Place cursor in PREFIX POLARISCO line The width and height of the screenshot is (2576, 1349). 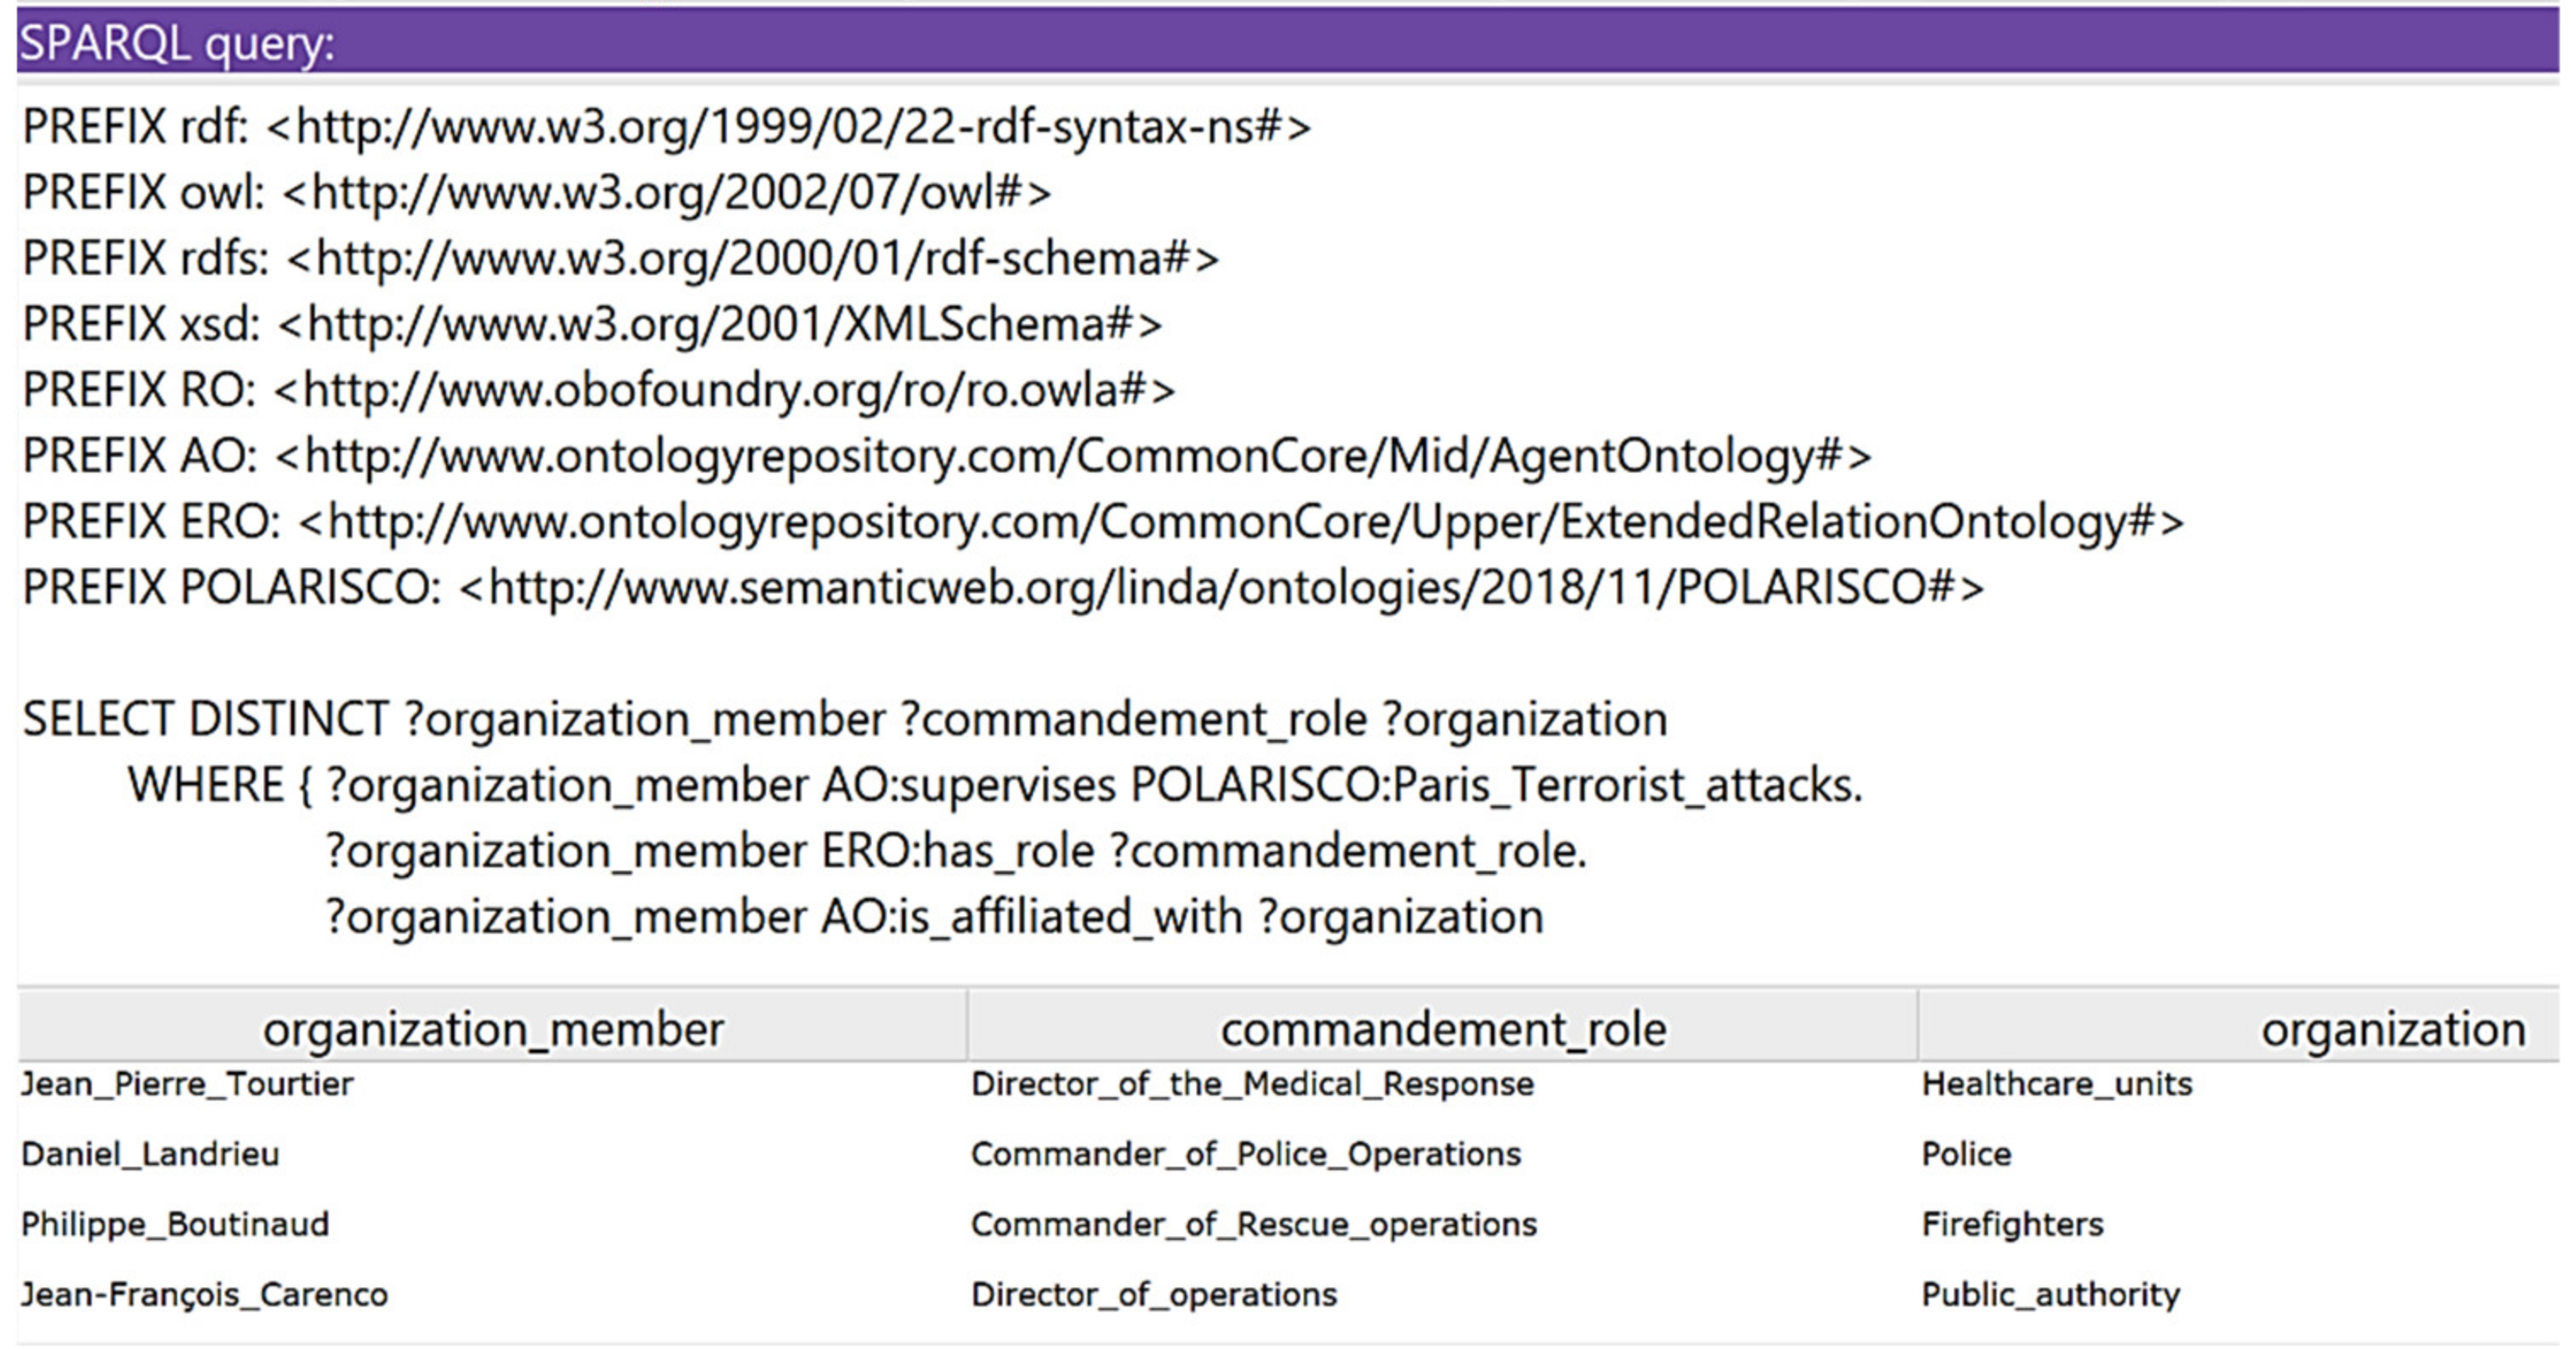click(x=1002, y=587)
